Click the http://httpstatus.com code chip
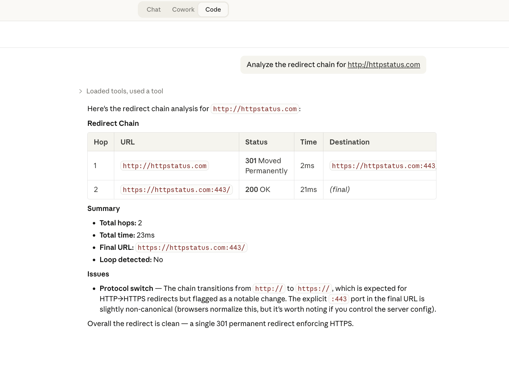 click(x=254, y=109)
